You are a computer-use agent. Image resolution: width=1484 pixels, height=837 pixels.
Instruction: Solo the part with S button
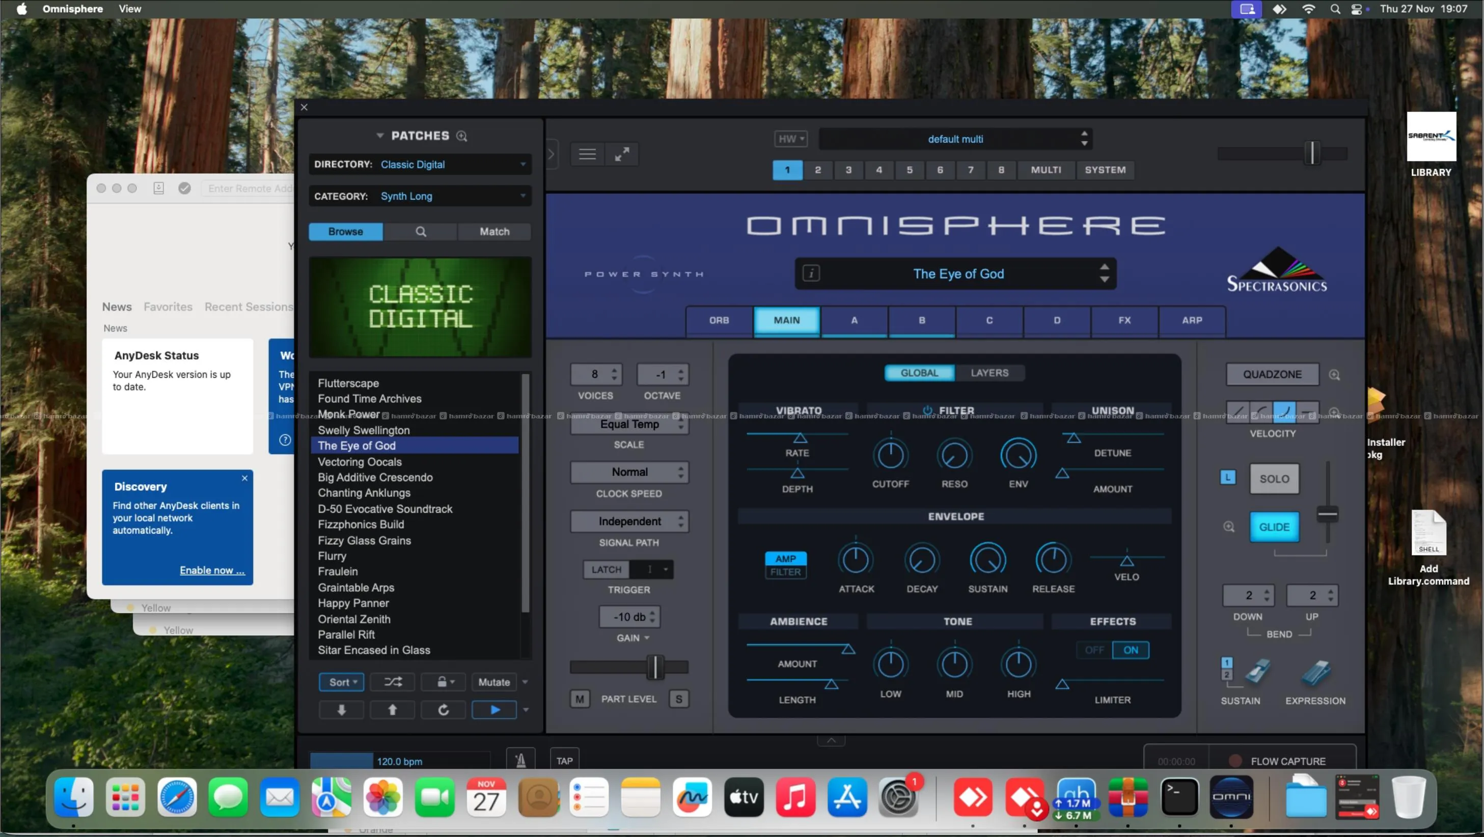(x=679, y=699)
